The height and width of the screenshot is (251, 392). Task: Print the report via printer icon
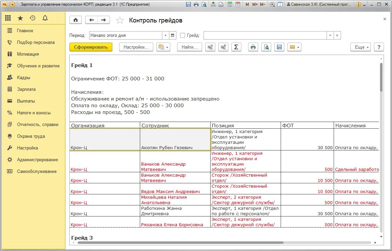[x=253, y=47]
